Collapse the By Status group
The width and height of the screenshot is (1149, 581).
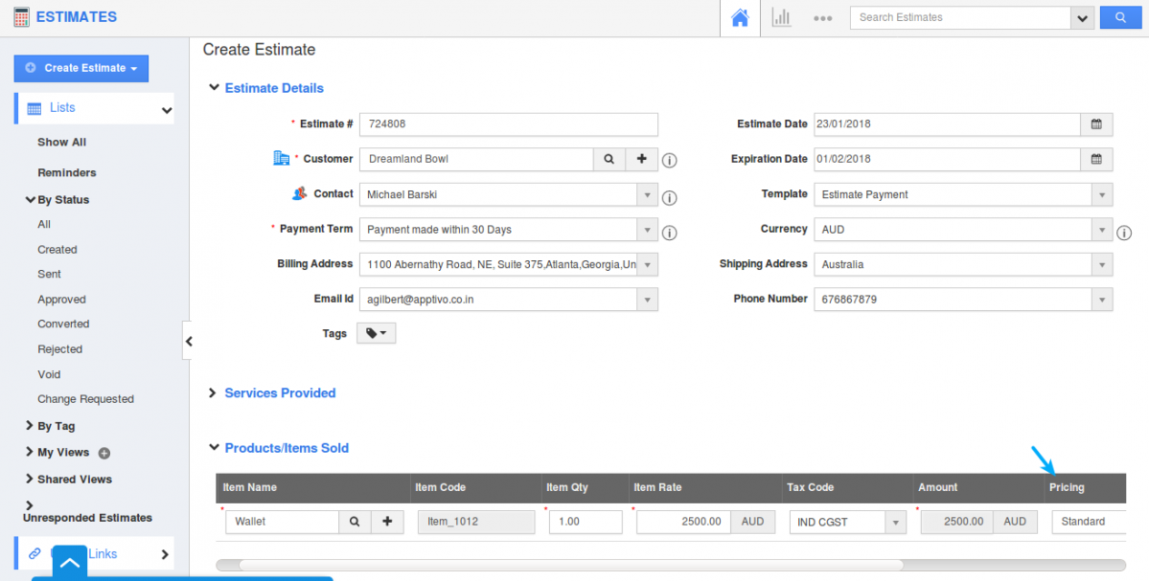click(30, 199)
